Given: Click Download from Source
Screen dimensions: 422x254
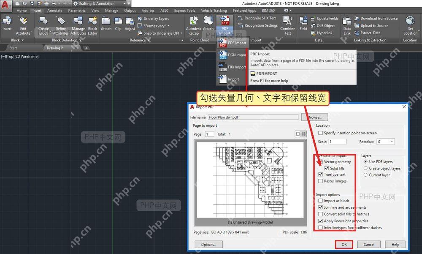Looking at the screenshot, I should coord(376,18).
